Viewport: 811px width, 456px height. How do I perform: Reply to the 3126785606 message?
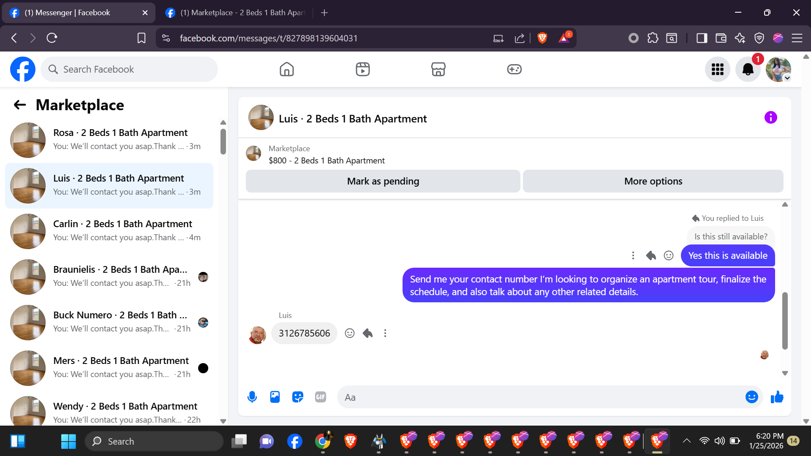(368, 333)
